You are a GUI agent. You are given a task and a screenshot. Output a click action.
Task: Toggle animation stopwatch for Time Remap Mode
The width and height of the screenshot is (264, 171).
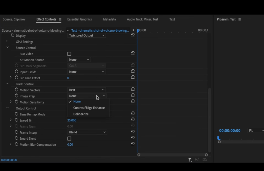16,114
